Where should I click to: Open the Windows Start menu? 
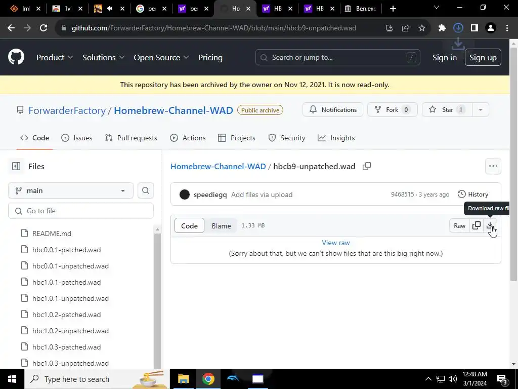point(12,379)
